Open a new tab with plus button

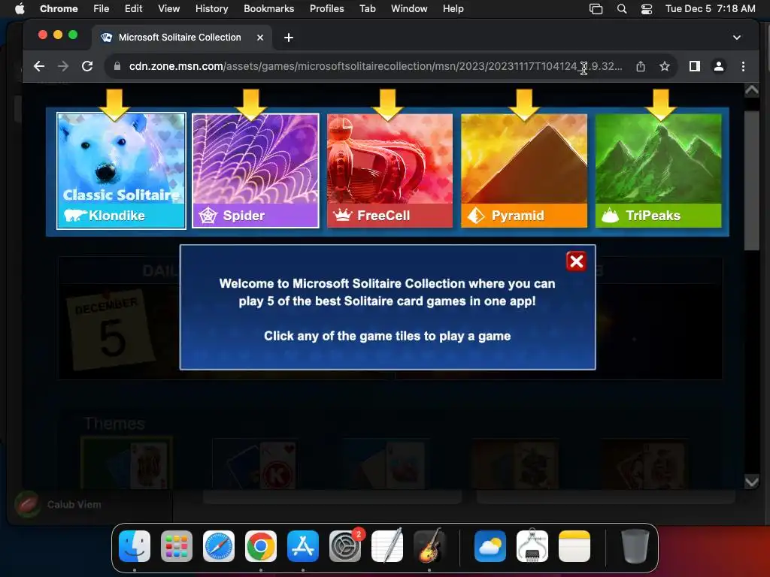tap(289, 38)
